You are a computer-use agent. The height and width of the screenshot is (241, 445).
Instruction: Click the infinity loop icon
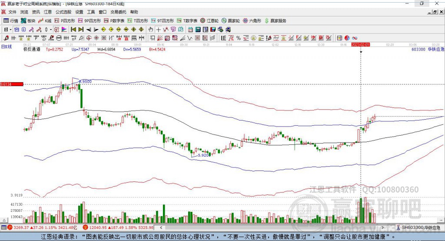355,38
